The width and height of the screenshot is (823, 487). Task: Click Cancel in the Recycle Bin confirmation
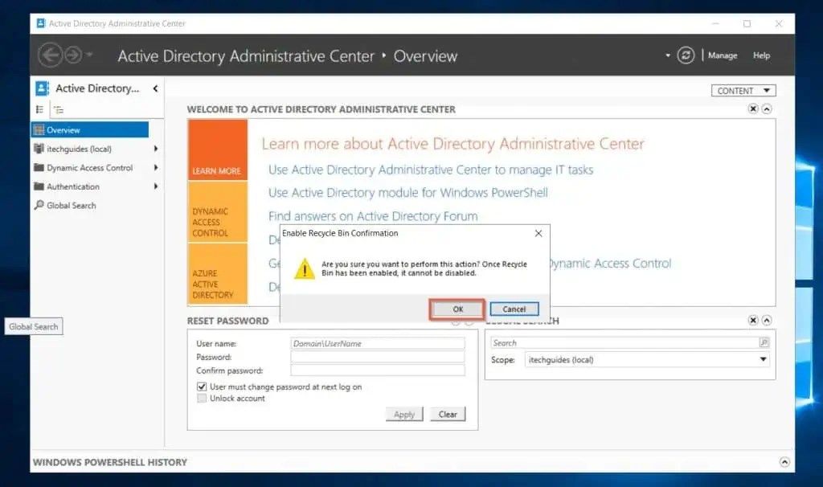pos(514,309)
